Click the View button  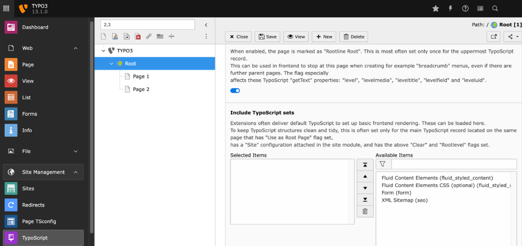tap(296, 36)
